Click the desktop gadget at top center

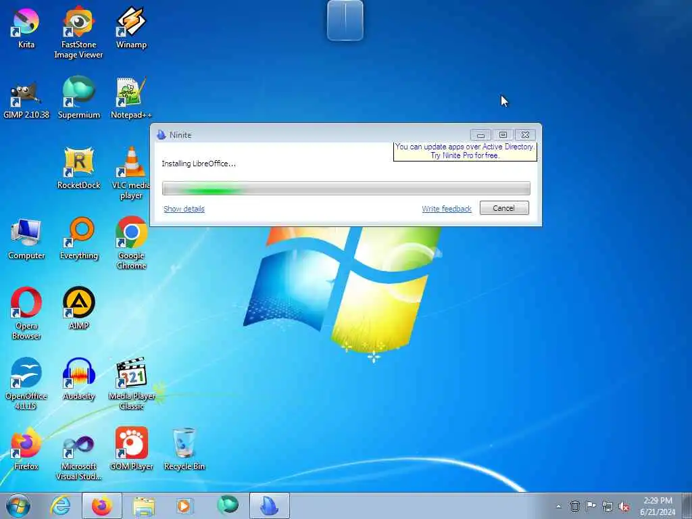pos(345,20)
